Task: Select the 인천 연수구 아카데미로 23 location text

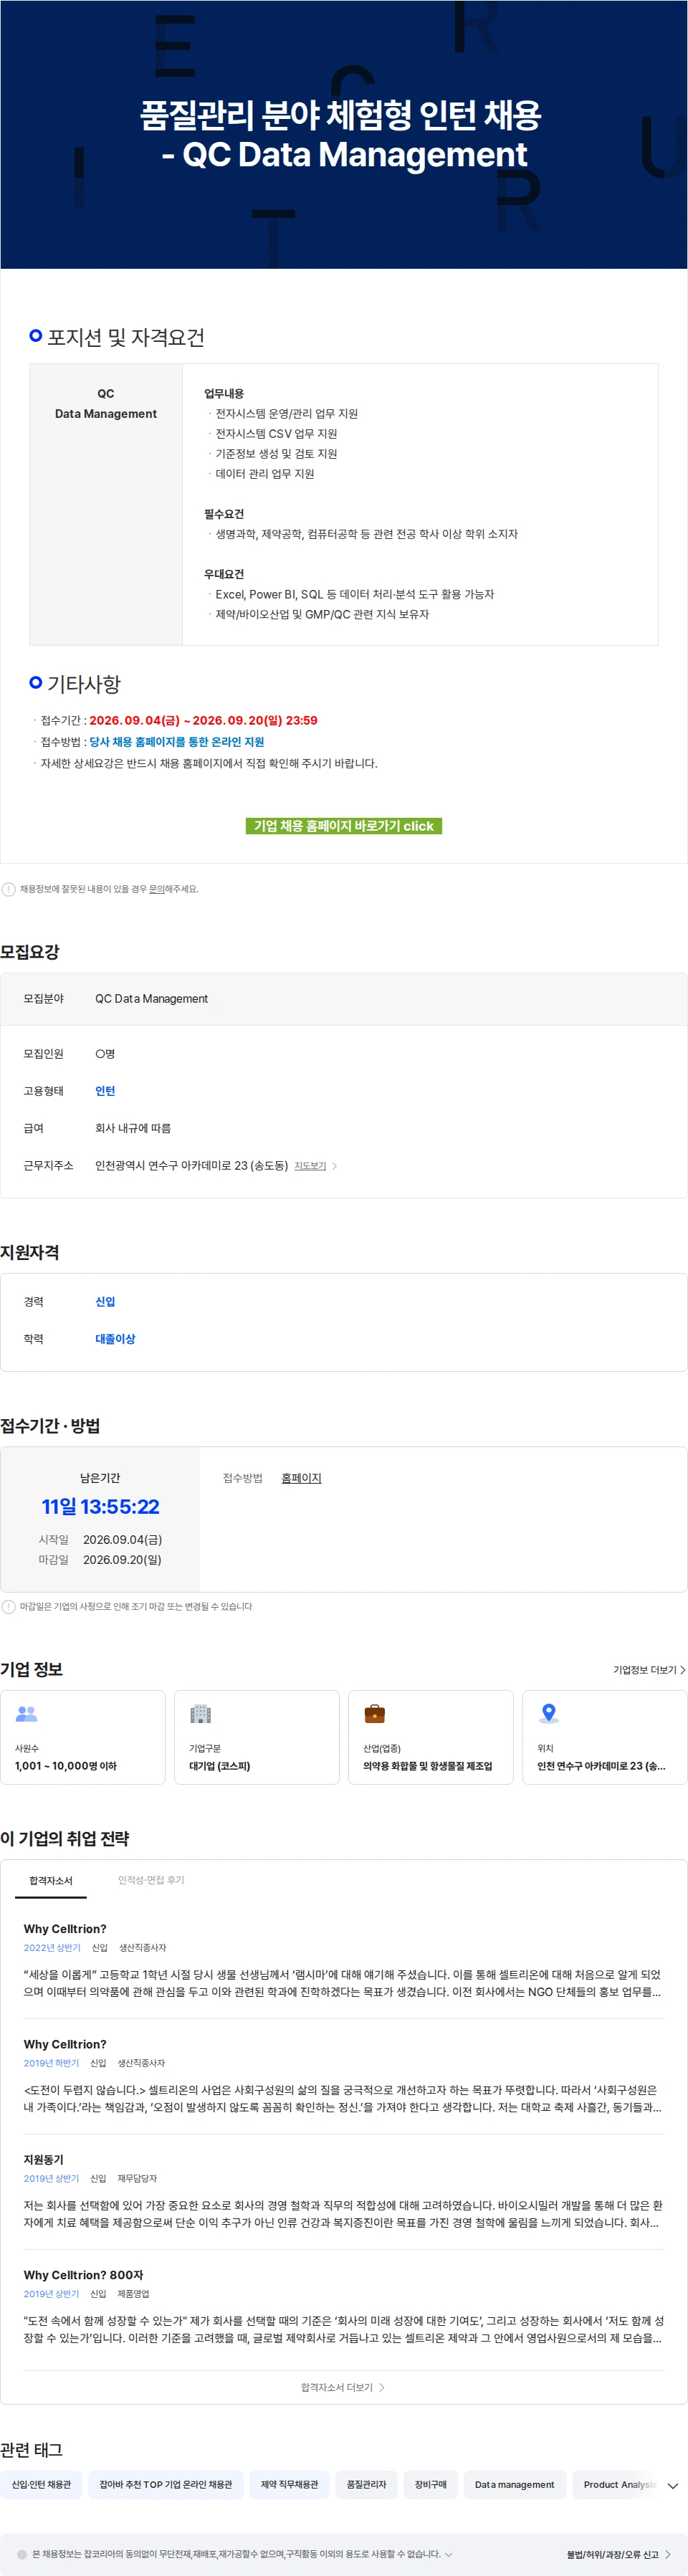Action: [x=601, y=1766]
